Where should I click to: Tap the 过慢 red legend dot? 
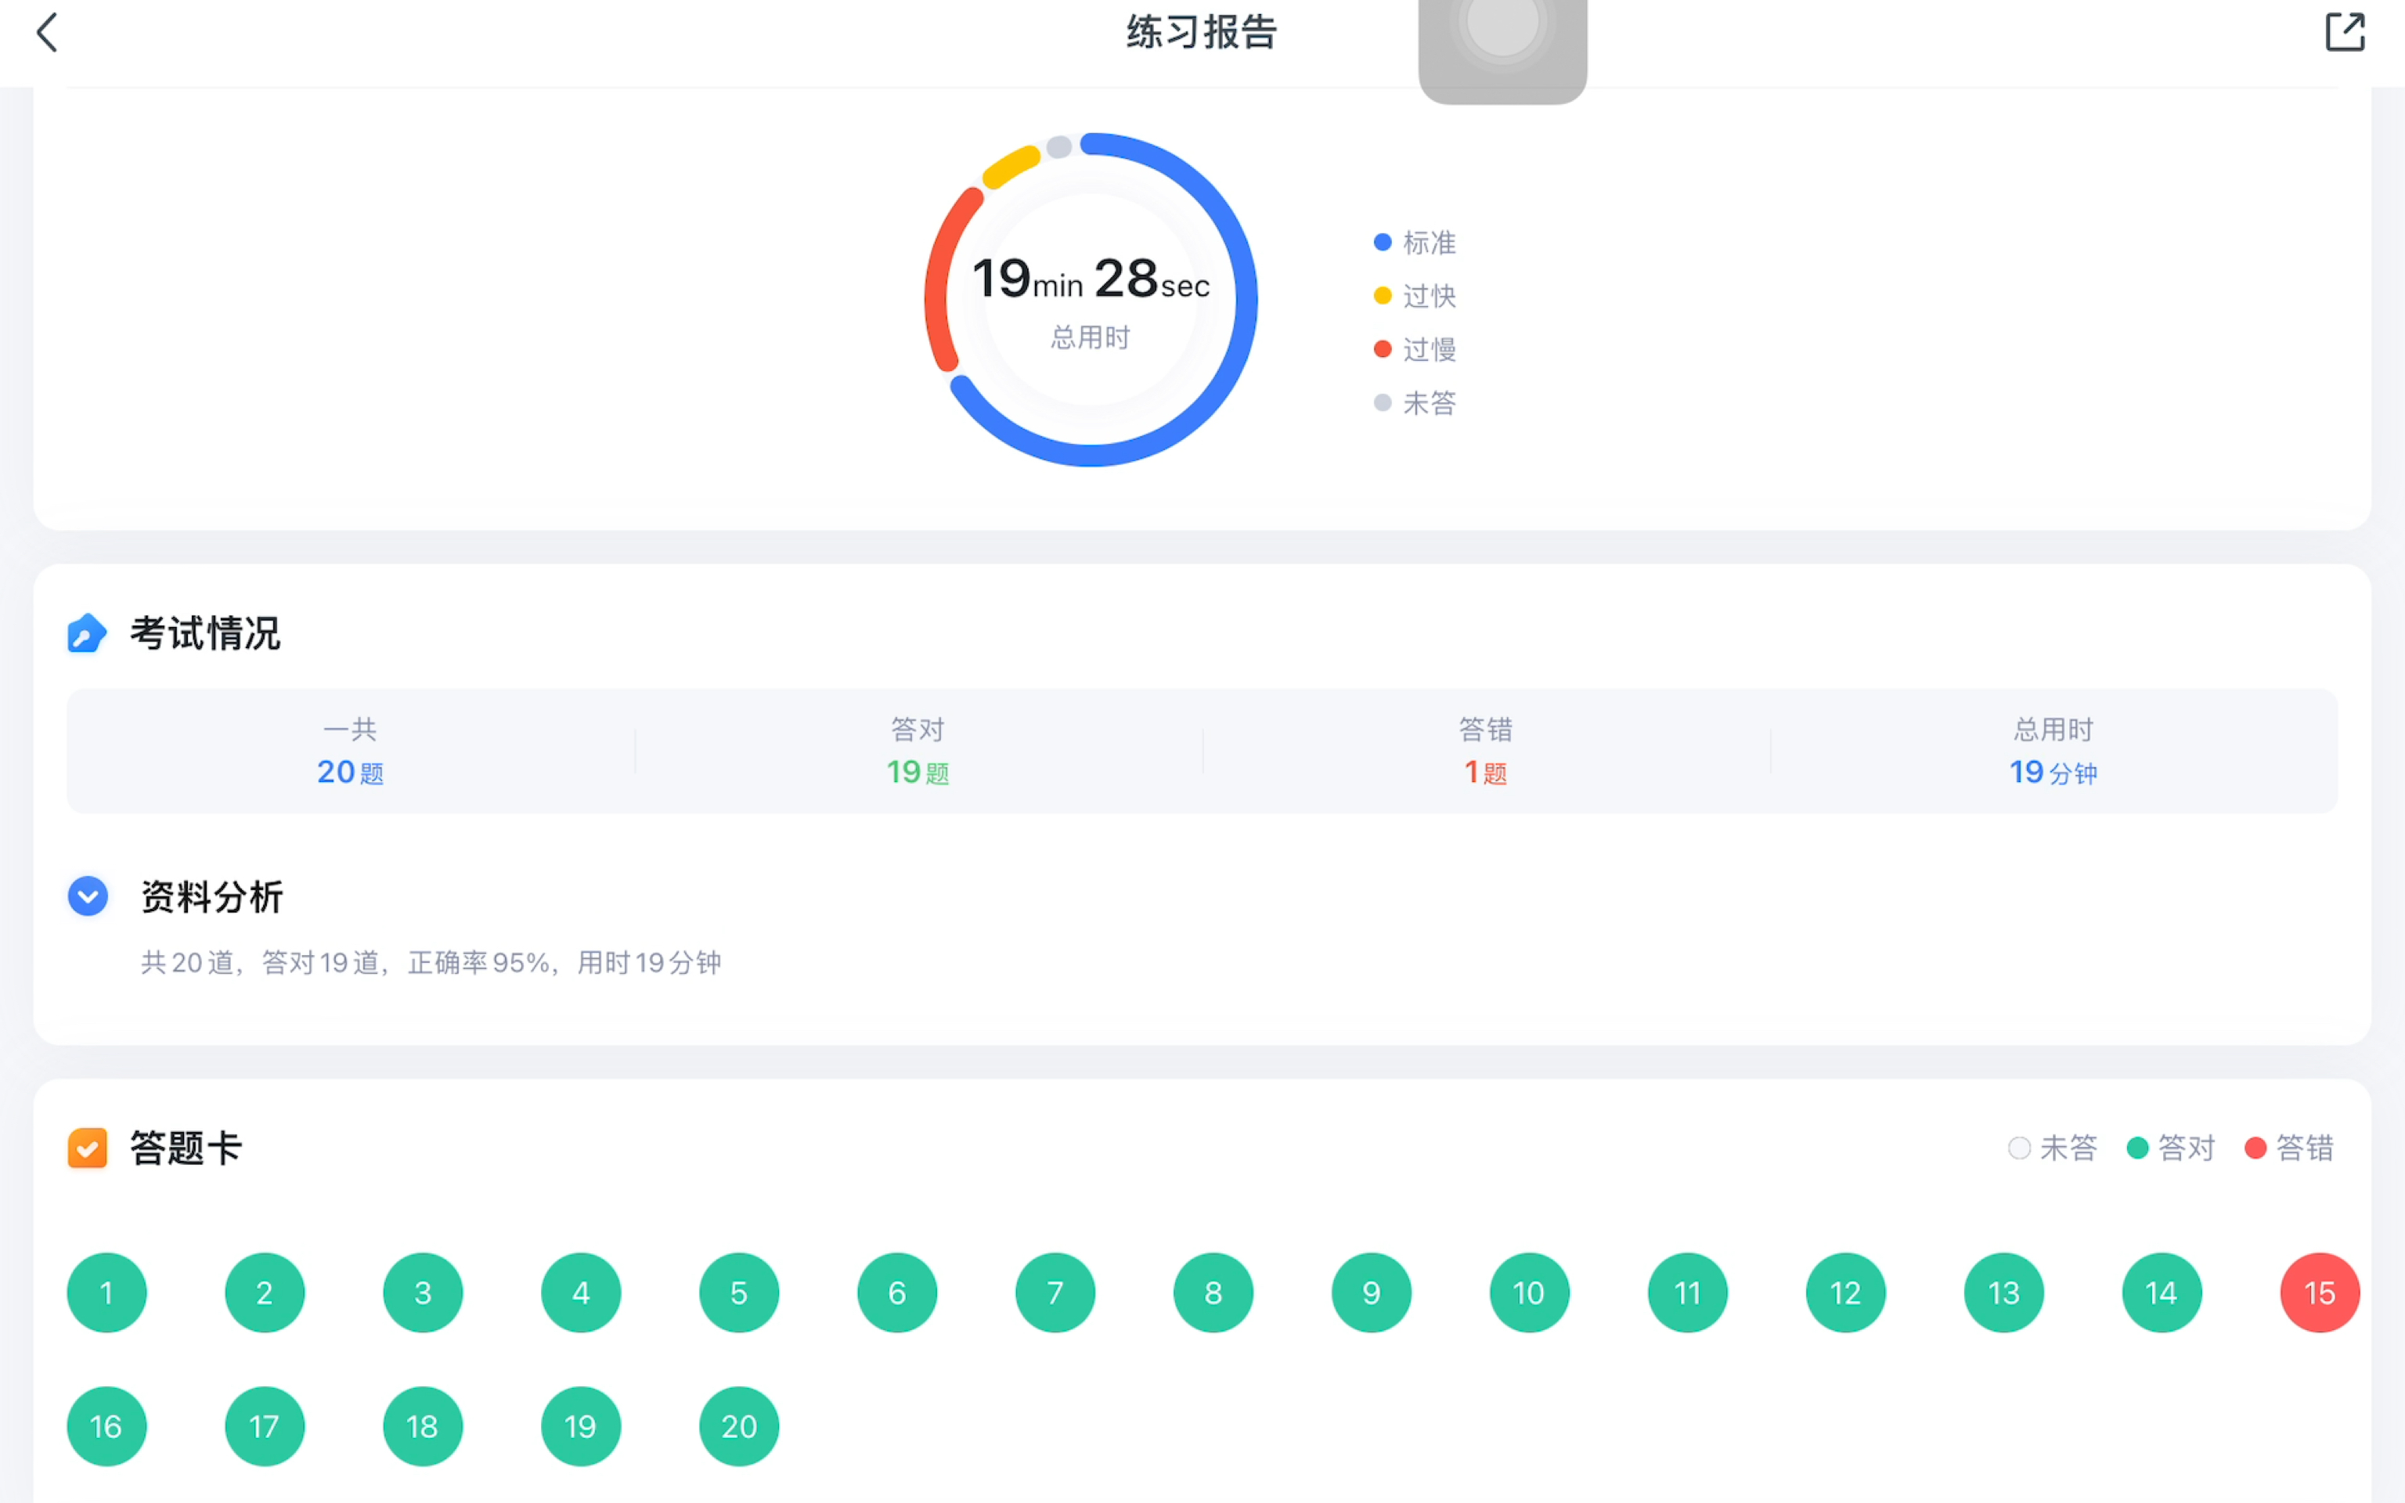[1381, 349]
